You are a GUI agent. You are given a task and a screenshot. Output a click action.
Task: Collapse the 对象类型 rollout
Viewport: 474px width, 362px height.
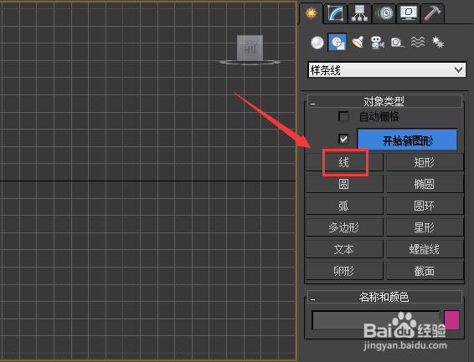pyautogui.click(x=384, y=101)
